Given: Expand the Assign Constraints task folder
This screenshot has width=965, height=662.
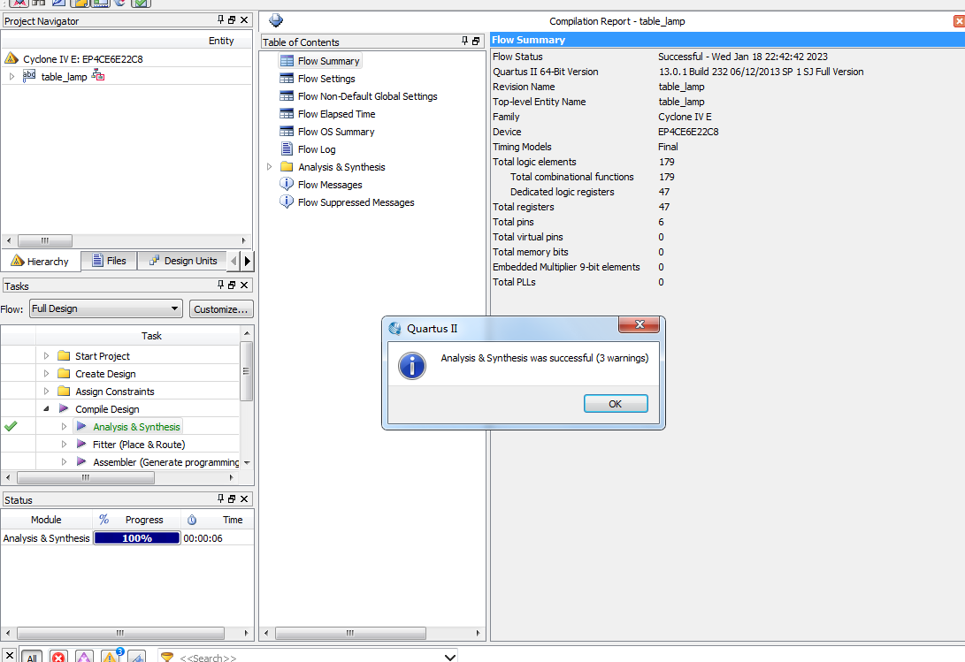Looking at the screenshot, I should [46, 392].
